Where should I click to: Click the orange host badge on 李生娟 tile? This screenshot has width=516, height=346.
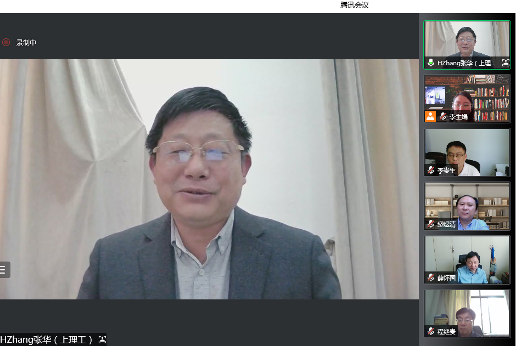tap(430, 116)
